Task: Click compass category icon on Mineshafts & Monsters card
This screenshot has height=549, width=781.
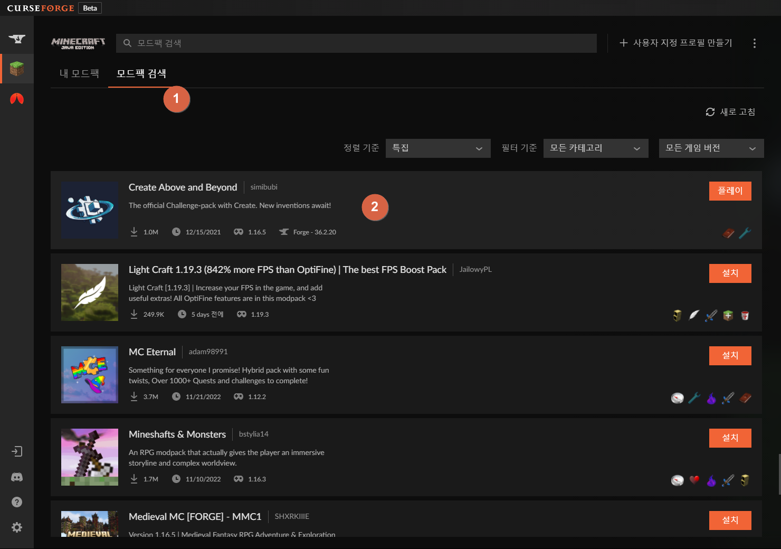Action: tap(678, 480)
